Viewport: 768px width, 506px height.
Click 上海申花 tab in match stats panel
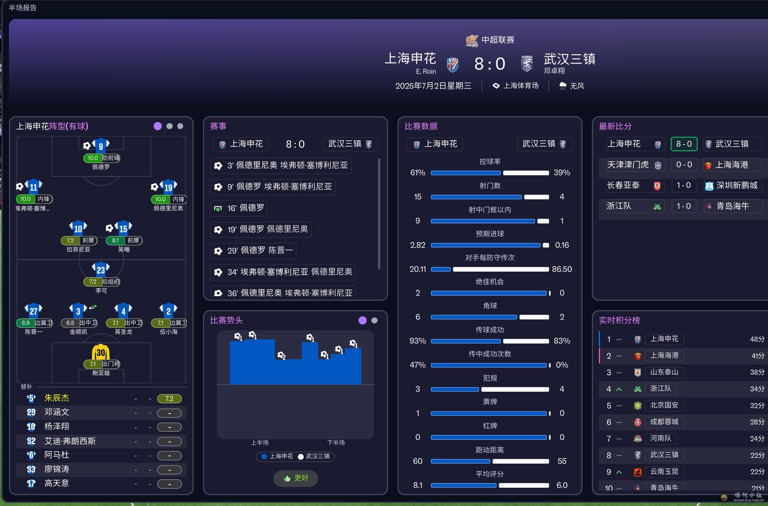pyautogui.click(x=435, y=144)
